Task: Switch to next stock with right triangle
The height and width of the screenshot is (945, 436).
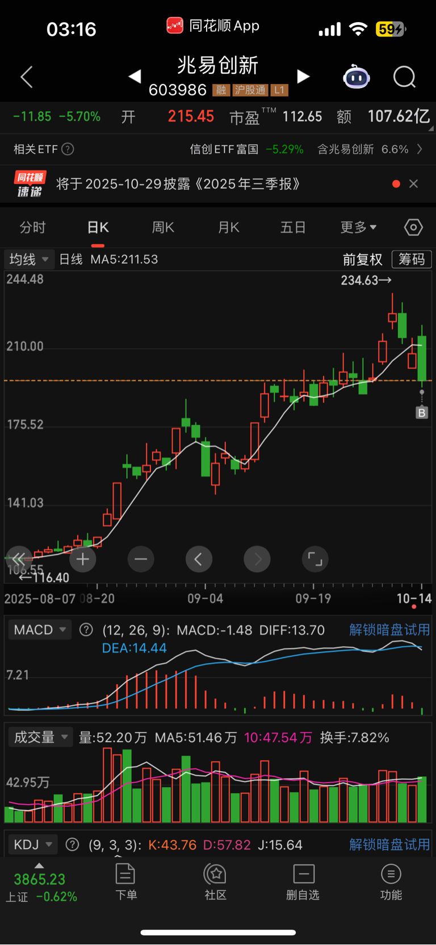Action: (303, 76)
